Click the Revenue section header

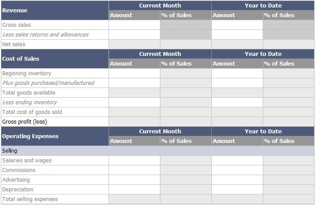(55, 10)
